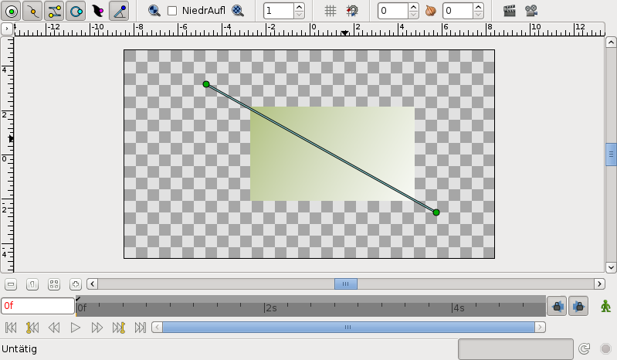Click the 4s mark on the timeline

click(x=459, y=307)
